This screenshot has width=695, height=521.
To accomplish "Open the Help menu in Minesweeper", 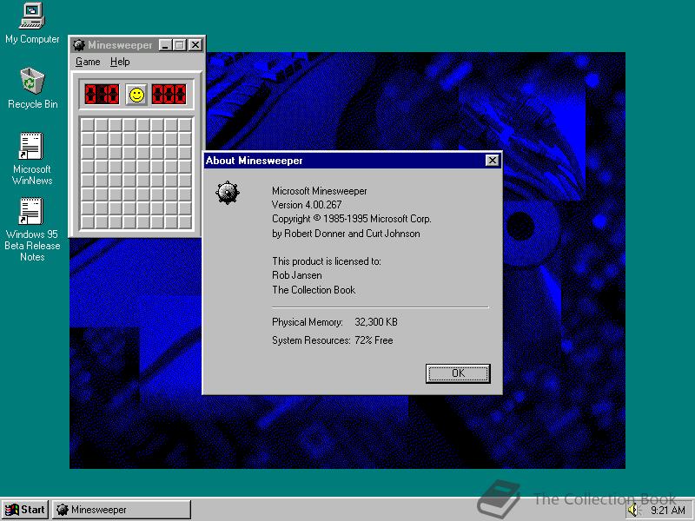I will 120,62.
